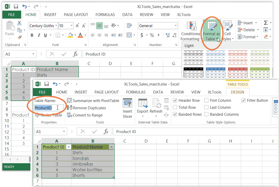The width and height of the screenshot is (279, 187).
Task: Click the Refresh button
Action: [156, 108]
